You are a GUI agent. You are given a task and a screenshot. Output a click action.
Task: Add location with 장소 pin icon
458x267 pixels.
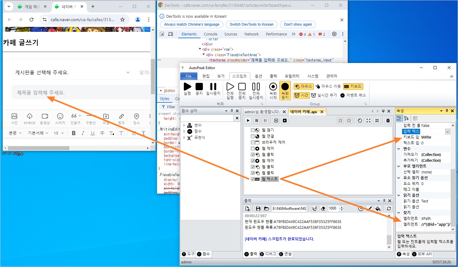pos(137,116)
